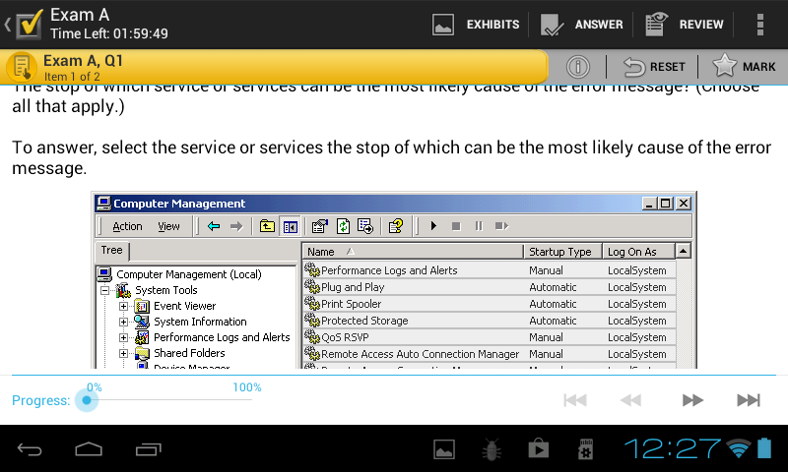Image resolution: width=788 pixels, height=472 pixels.
Task: Collapse the System Tools tree node
Action: 104,290
